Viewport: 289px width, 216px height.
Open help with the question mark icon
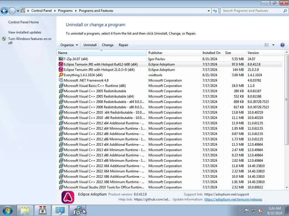pyautogui.click(x=282, y=45)
